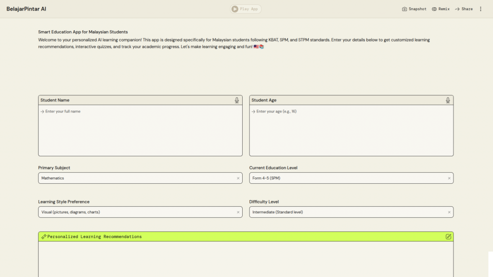Viewport: 493px width, 277px height.
Task: Click into the Student Age input box
Action: click(351, 130)
